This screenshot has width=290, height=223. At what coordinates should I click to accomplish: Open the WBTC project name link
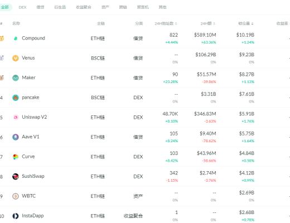tap(28, 196)
